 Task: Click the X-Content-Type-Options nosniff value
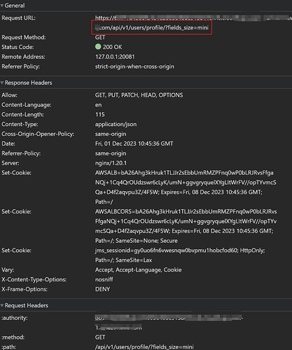pos(104,279)
